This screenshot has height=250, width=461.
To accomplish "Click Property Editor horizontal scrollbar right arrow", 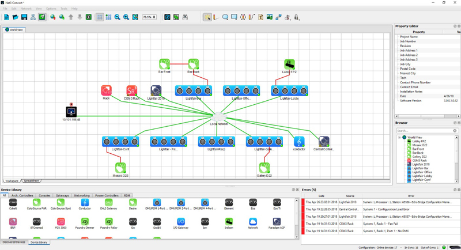I will (459, 116).
